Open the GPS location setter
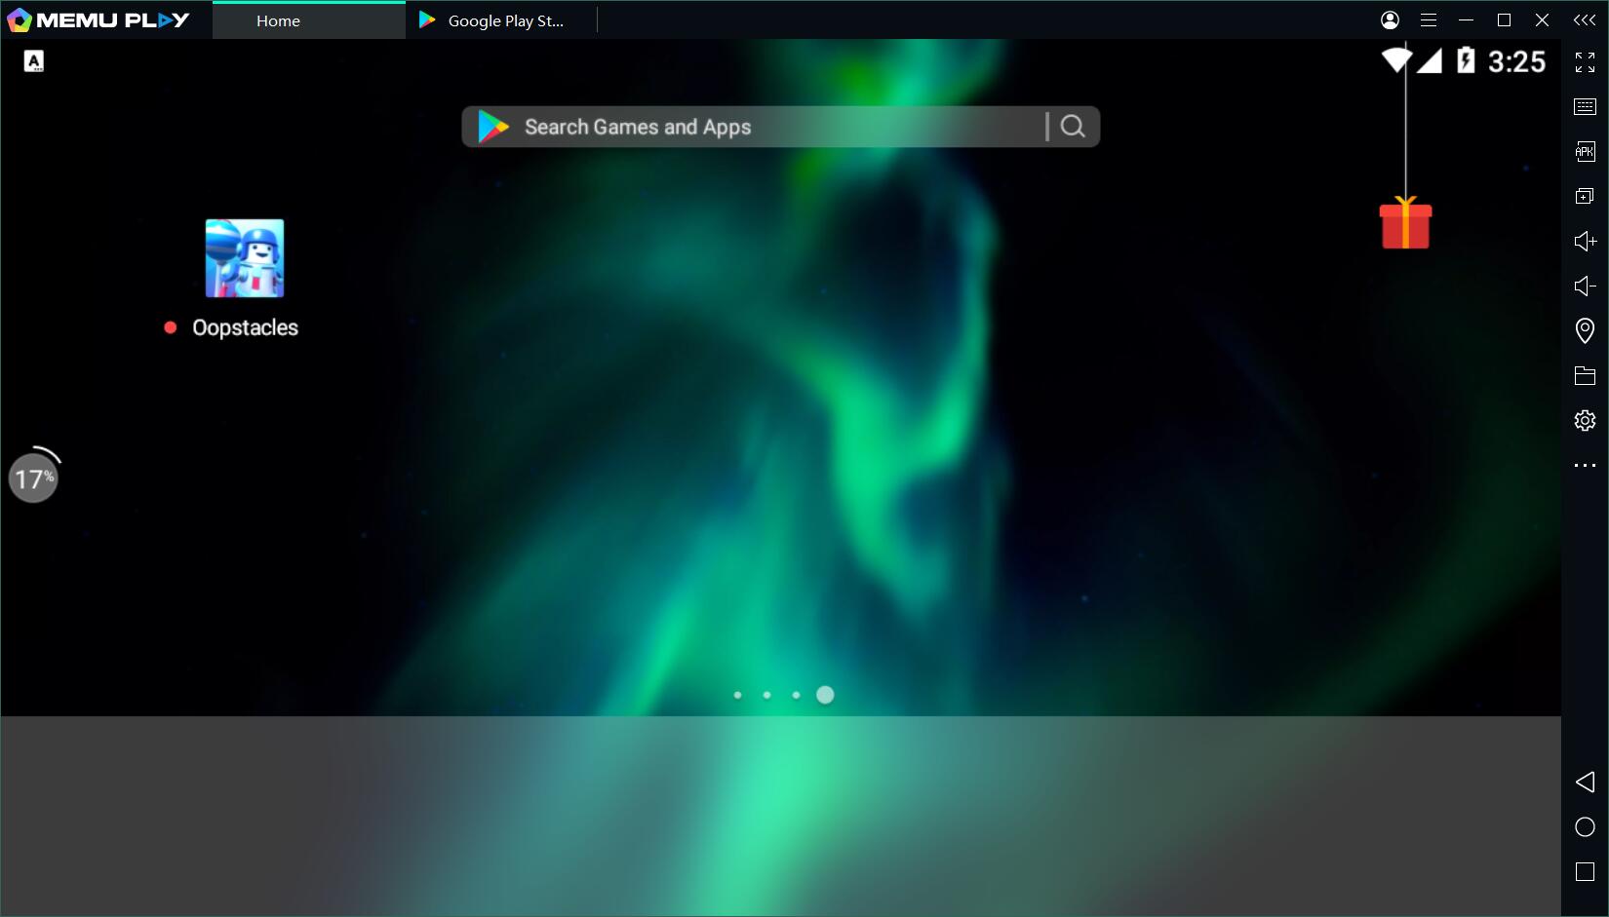1609x917 pixels. click(x=1585, y=330)
